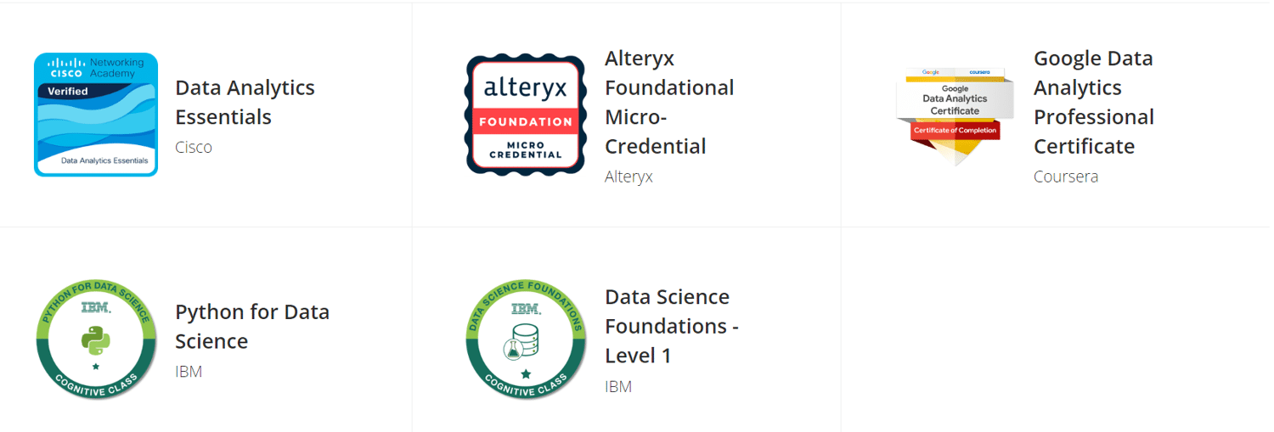
Task: Click the Alteryx issuer label
Action: click(x=629, y=177)
